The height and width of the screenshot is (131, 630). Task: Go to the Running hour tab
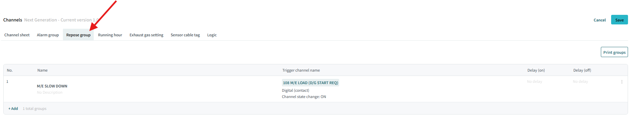click(110, 35)
